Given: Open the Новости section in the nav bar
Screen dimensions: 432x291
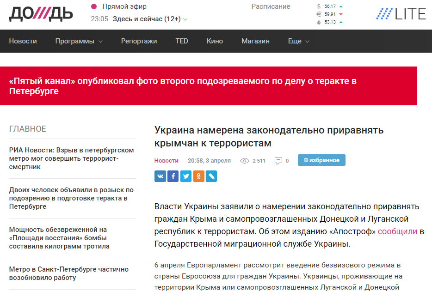Looking at the screenshot, I should pyautogui.click(x=23, y=41).
